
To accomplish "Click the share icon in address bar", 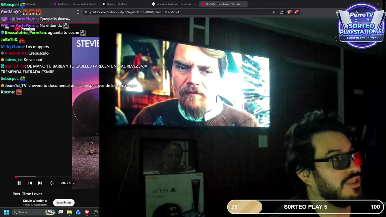I will [x=282, y=12].
